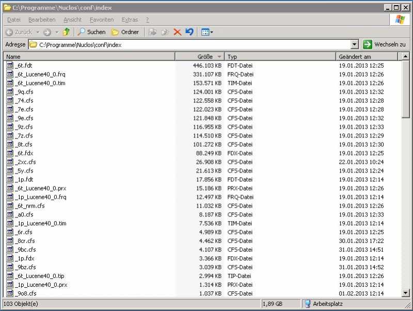Select the file name _6t_Lucene40_0.tip
Screen dimensions: 413x311
(x=40, y=276)
